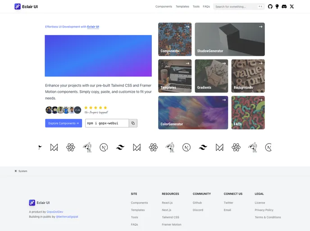Image resolution: width=310 pixels, height=231 pixels.
Task: Click the arrow on Backgrounds card
Action: click(x=260, y=63)
